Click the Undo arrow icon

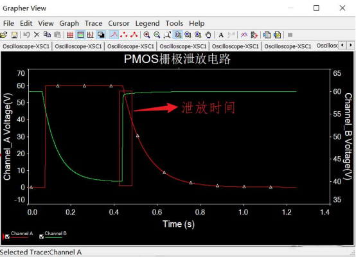point(27,35)
